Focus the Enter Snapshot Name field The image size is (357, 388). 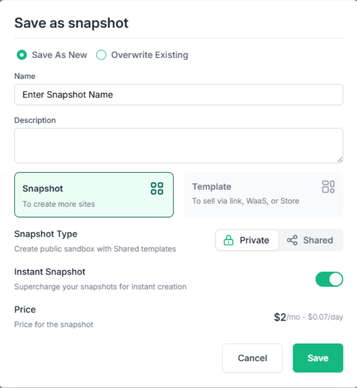pos(178,94)
